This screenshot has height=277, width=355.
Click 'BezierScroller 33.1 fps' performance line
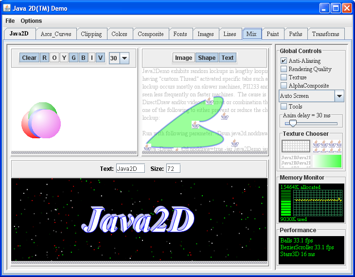click(307, 247)
